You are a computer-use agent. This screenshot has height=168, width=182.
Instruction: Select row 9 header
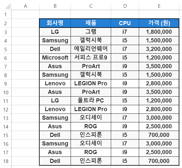click(6, 84)
